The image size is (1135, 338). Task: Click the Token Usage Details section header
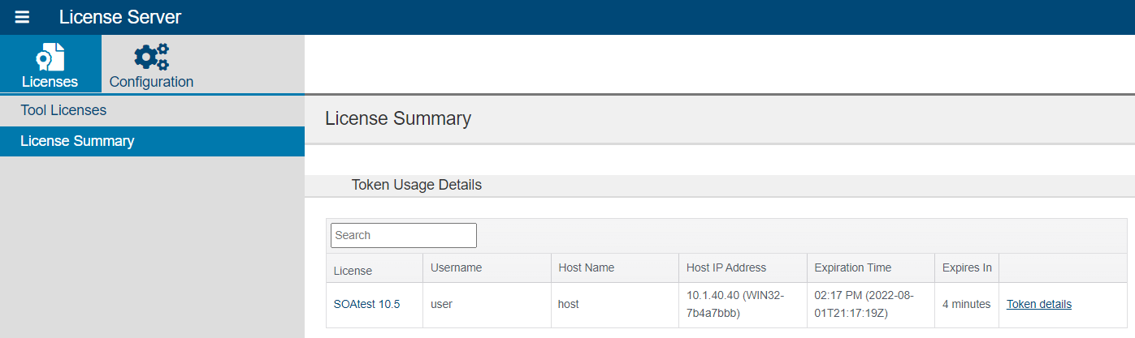(x=417, y=185)
